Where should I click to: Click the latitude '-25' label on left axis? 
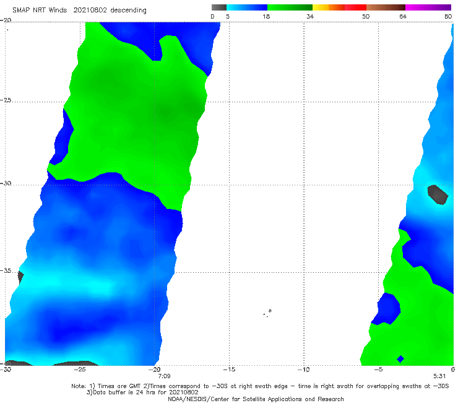coord(6,100)
